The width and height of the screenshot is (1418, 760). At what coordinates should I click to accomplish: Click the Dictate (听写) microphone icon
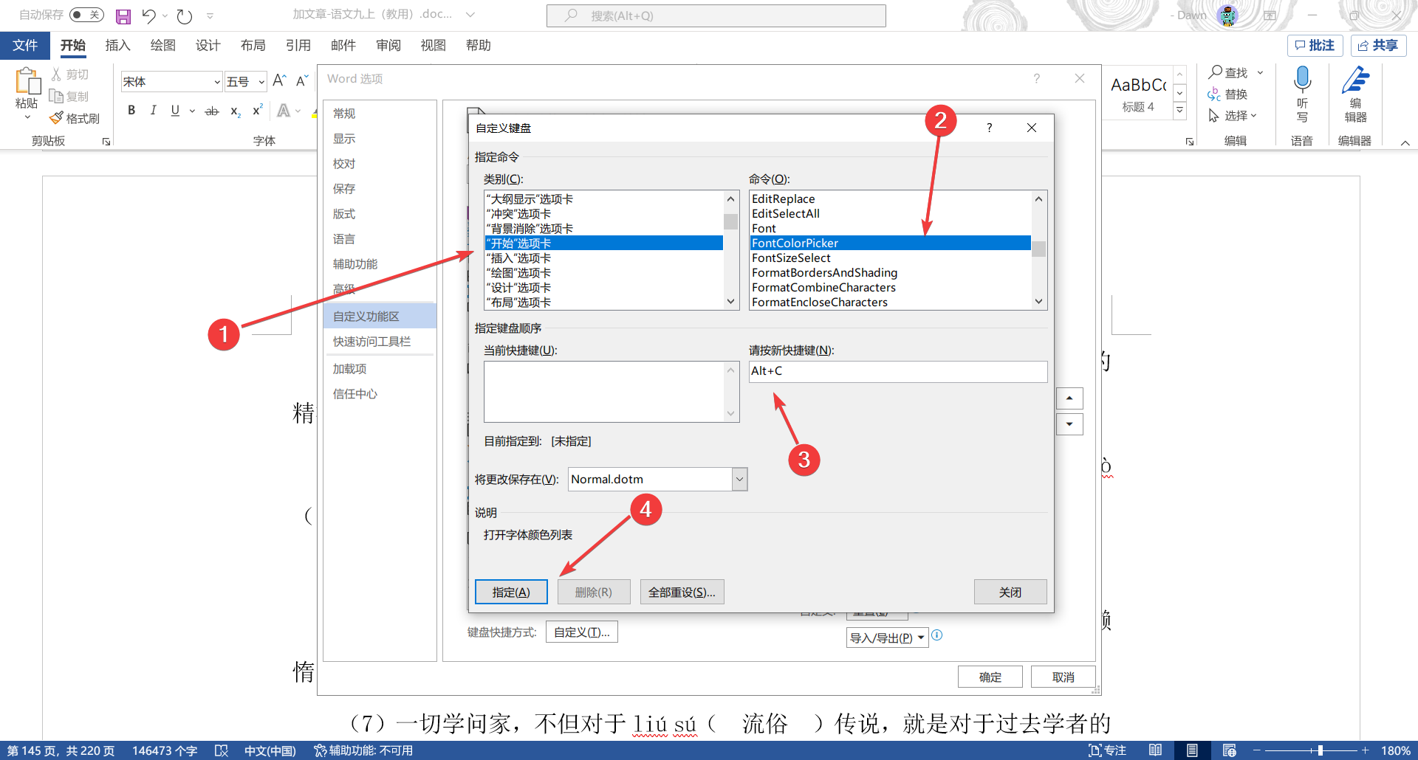tap(1302, 80)
